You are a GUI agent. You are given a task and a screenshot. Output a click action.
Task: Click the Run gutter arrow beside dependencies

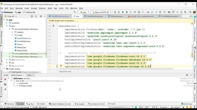pyautogui.click(x=53, y=26)
